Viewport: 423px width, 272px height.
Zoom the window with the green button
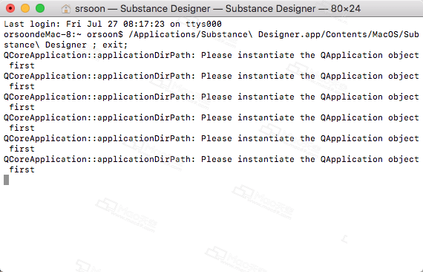(40, 8)
